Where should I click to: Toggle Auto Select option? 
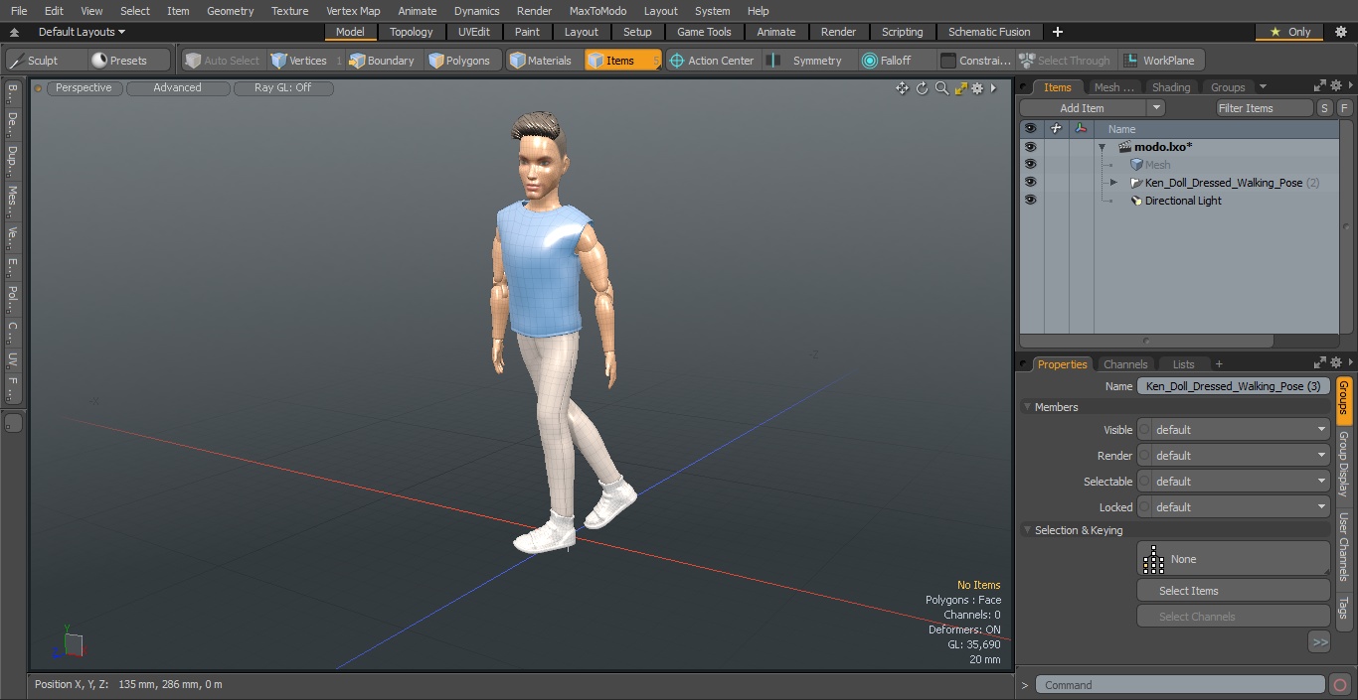point(221,61)
